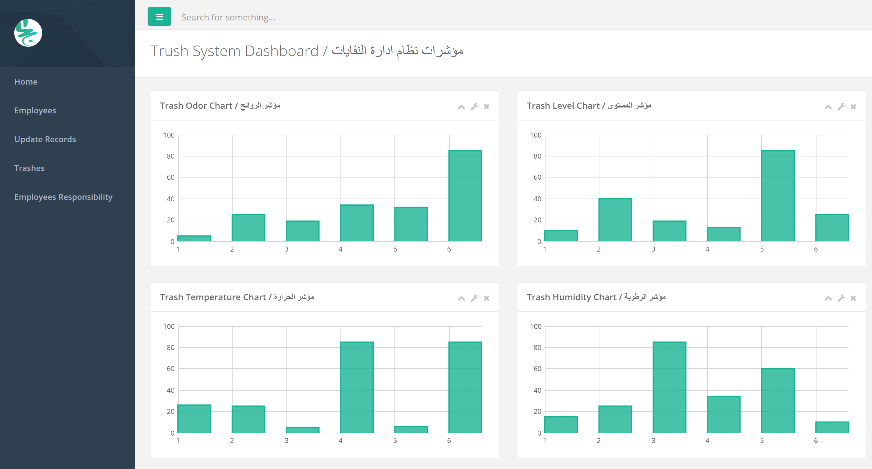872x469 pixels.
Task: Open the Update Records page
Action: (45, 139)
